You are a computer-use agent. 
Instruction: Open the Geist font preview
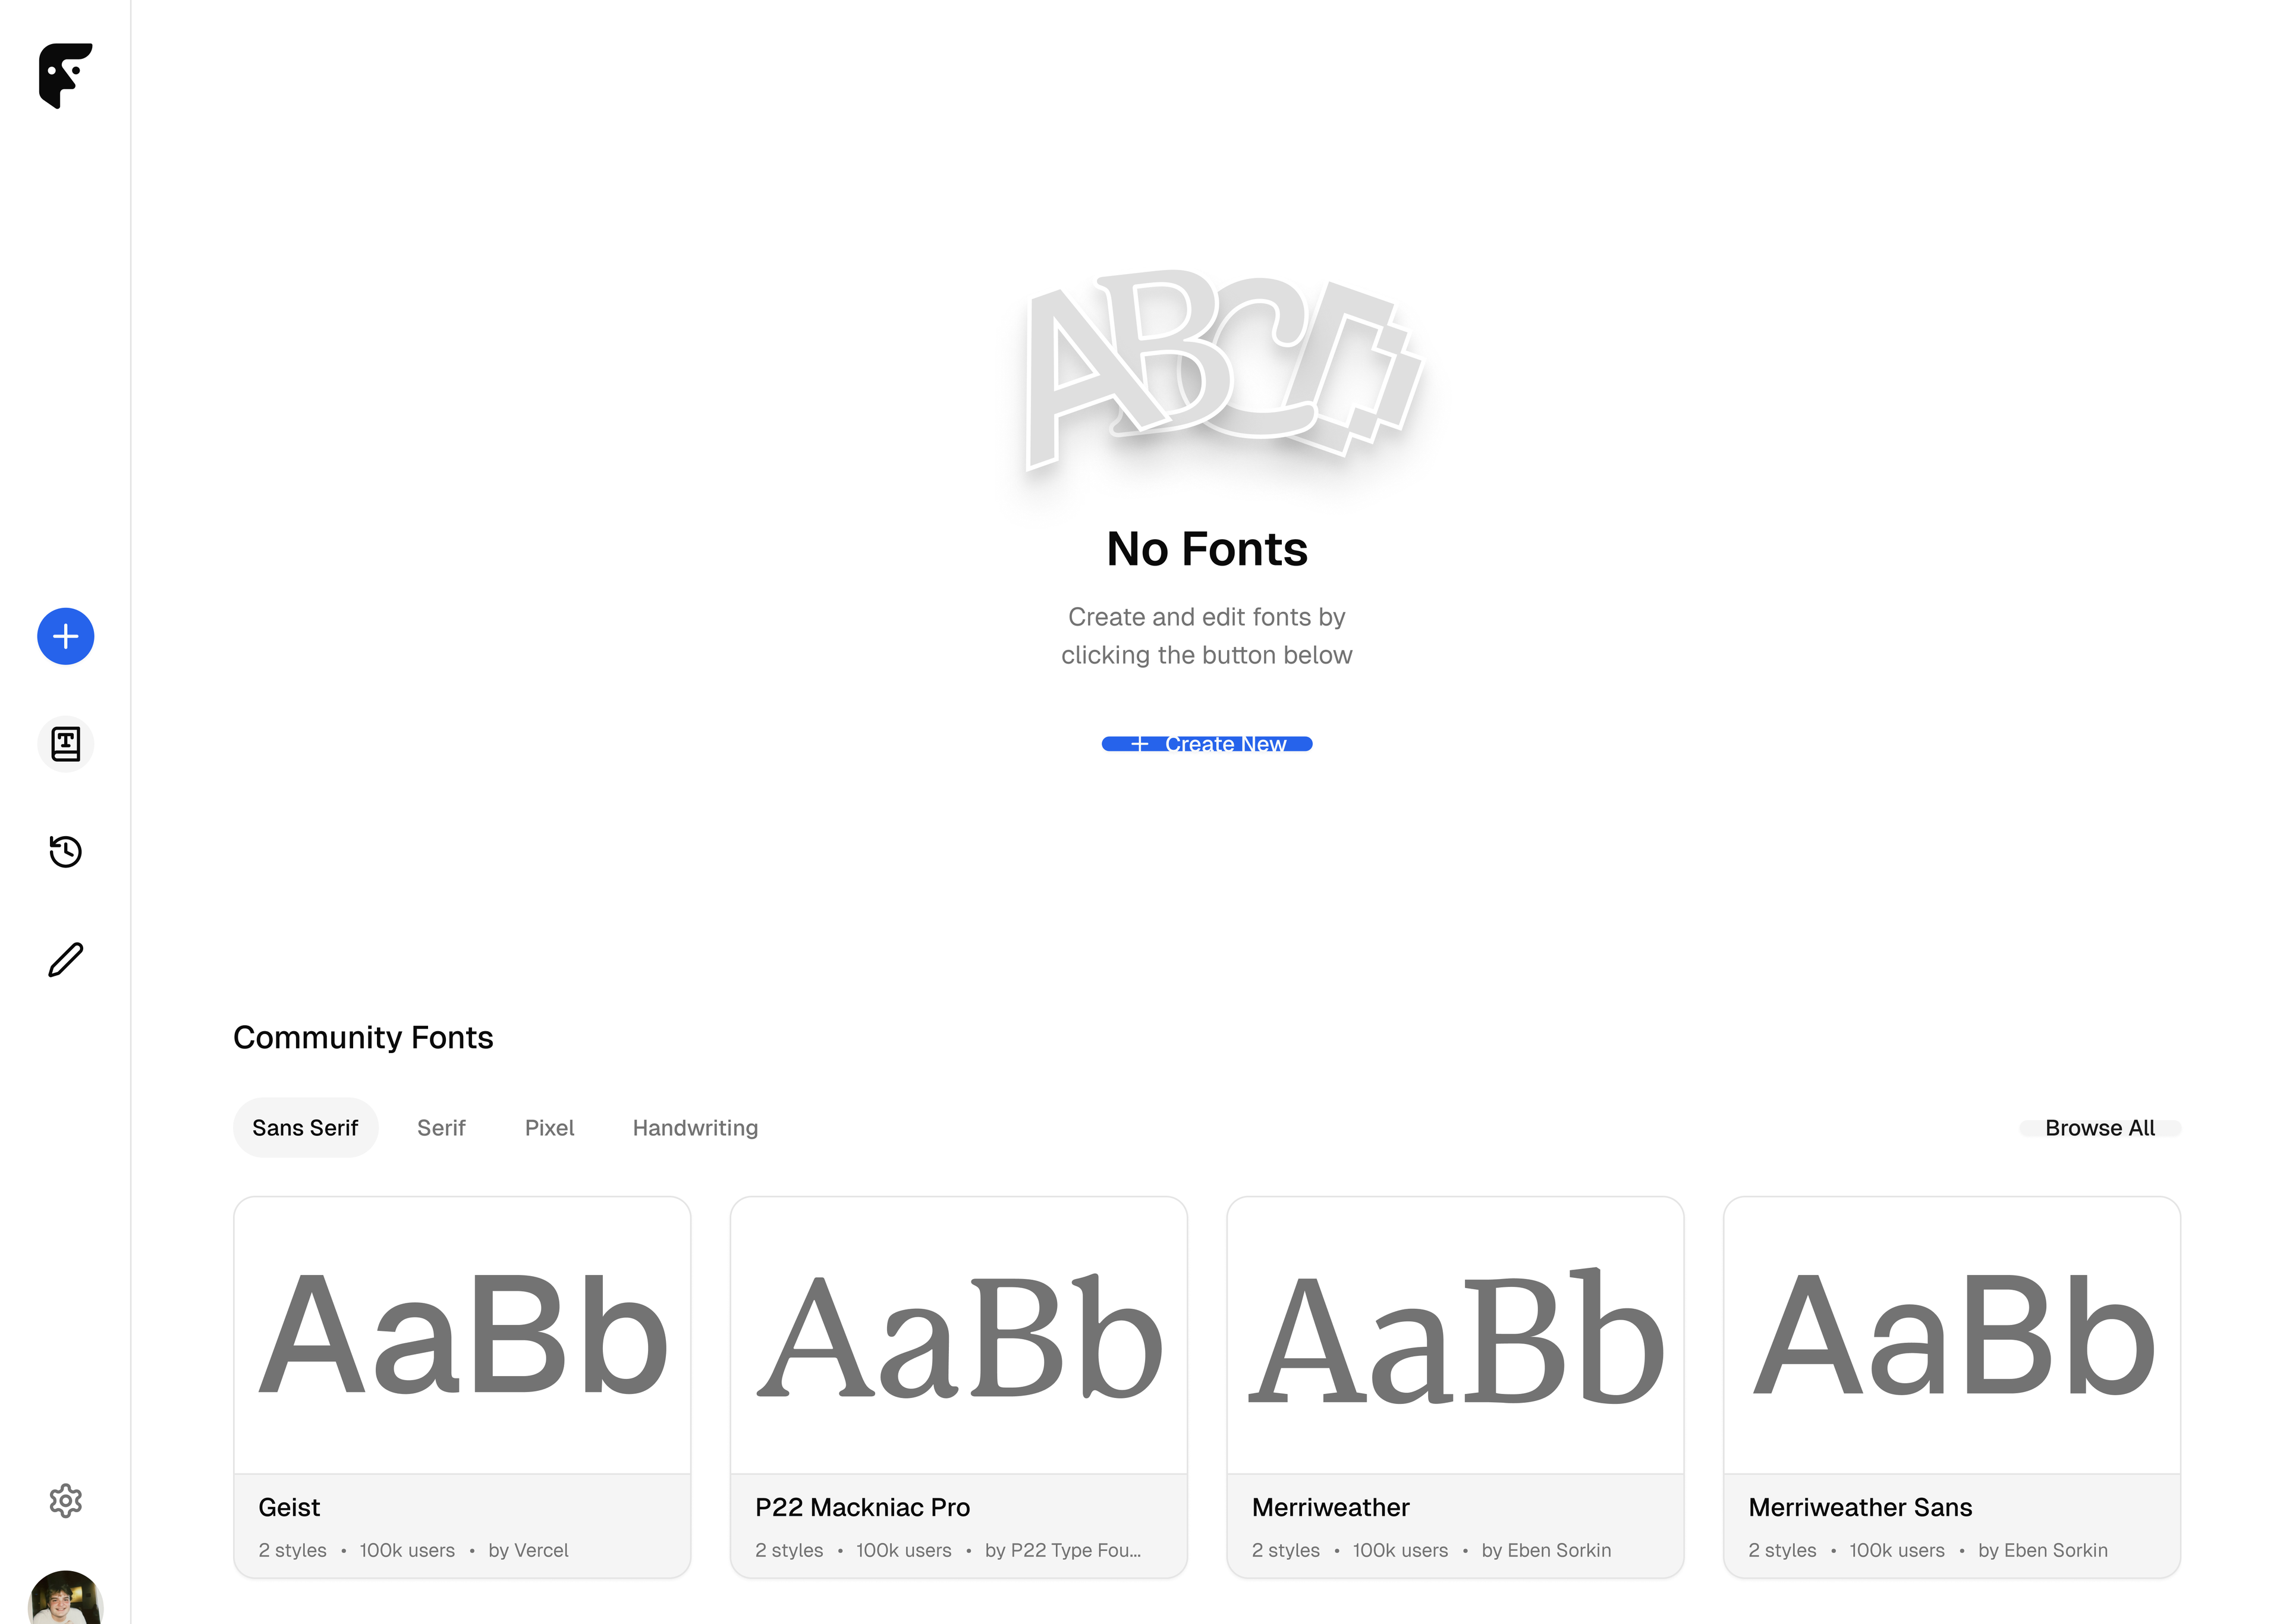click(x=463, y=1335)
